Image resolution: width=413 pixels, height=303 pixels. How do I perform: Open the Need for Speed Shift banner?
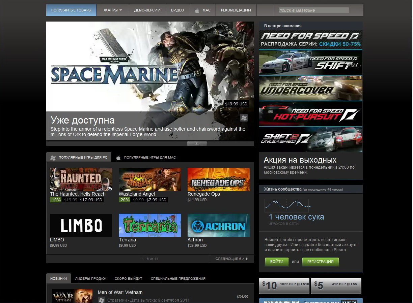click(311, 63)
